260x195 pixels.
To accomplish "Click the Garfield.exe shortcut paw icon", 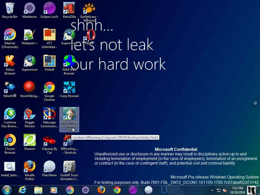I will click(89, 8).
